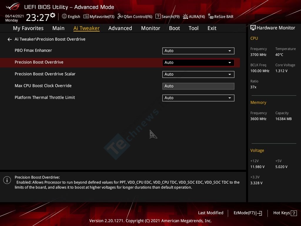Click the Version 2.20.1271 copyright text
The height and width of the screenshot is (226, 301).
point(150,221)
